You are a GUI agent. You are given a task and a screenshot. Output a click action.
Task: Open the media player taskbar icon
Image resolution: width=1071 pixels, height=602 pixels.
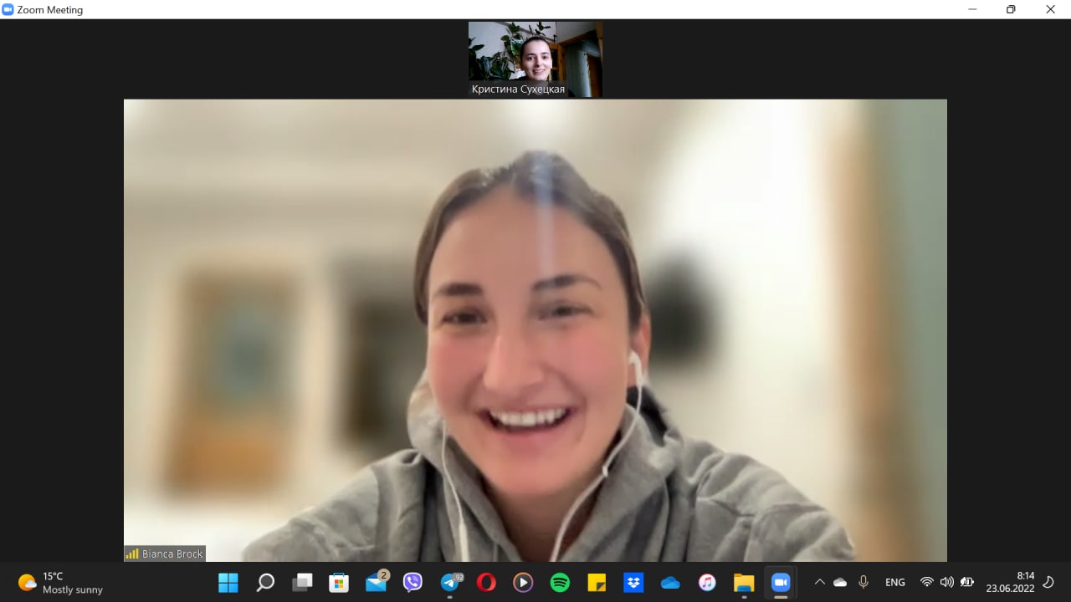(x=523, y=583)
